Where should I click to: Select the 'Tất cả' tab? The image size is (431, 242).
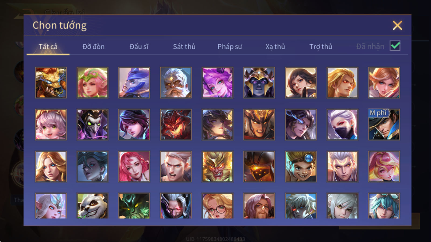(x=48, y=47)
